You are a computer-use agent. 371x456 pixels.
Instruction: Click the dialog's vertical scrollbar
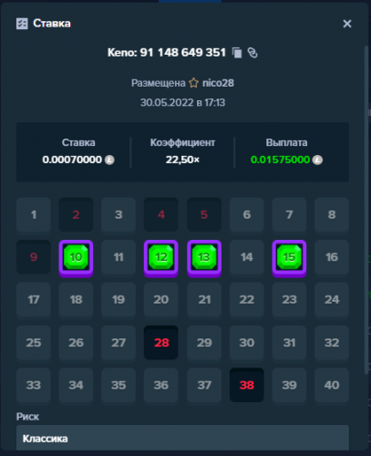click(366, 210)
